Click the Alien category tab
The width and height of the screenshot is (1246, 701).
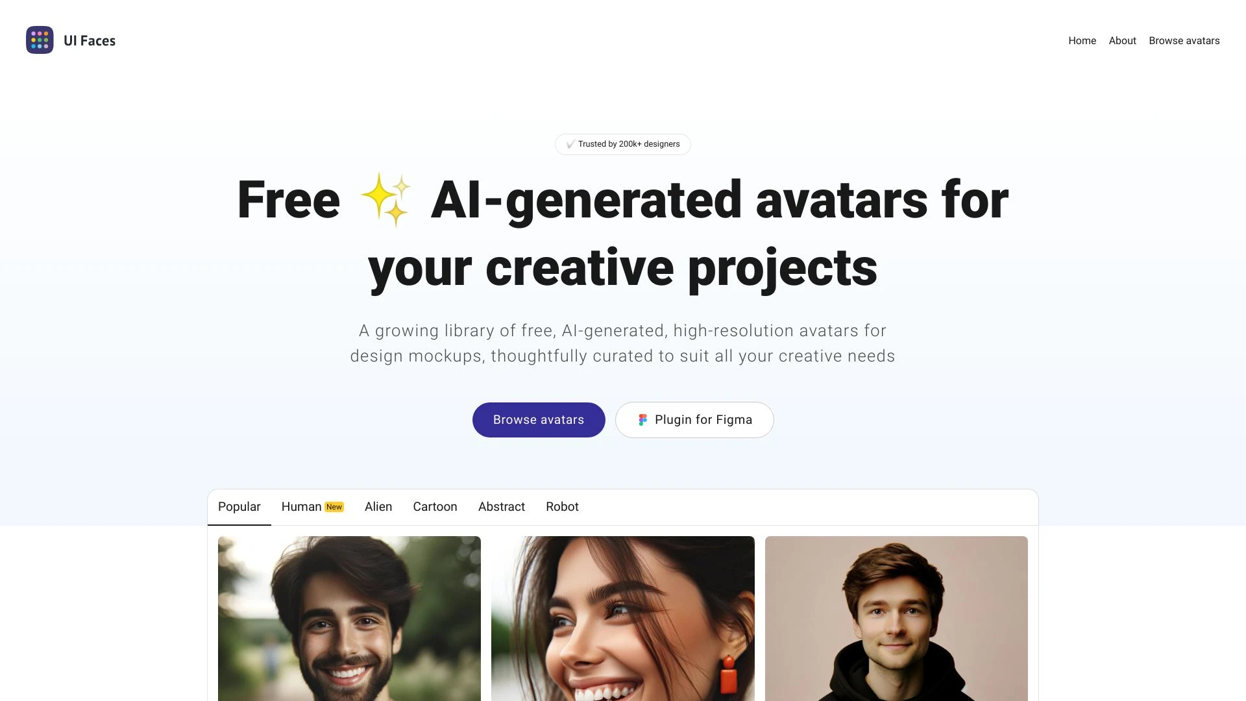[x=378, y=506]
